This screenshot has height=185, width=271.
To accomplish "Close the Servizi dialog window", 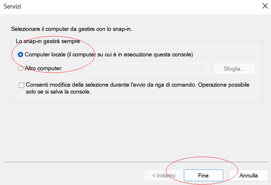I will tap(265, 6).
